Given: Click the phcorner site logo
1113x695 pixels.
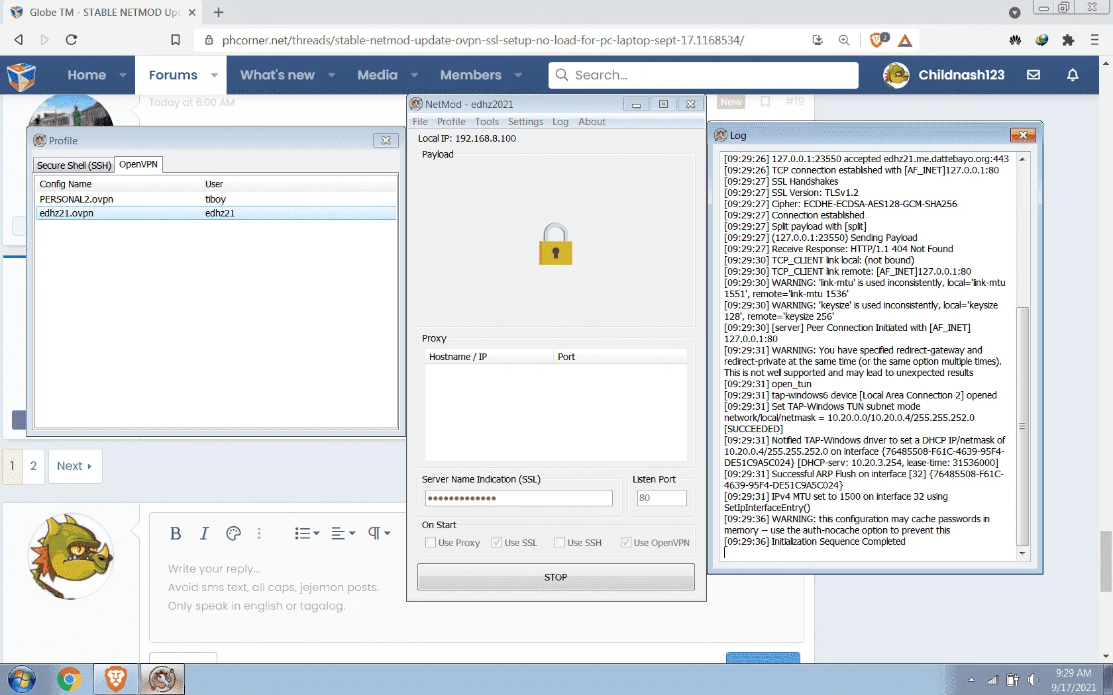Looking at the screenshot, I should pos(21,75).
